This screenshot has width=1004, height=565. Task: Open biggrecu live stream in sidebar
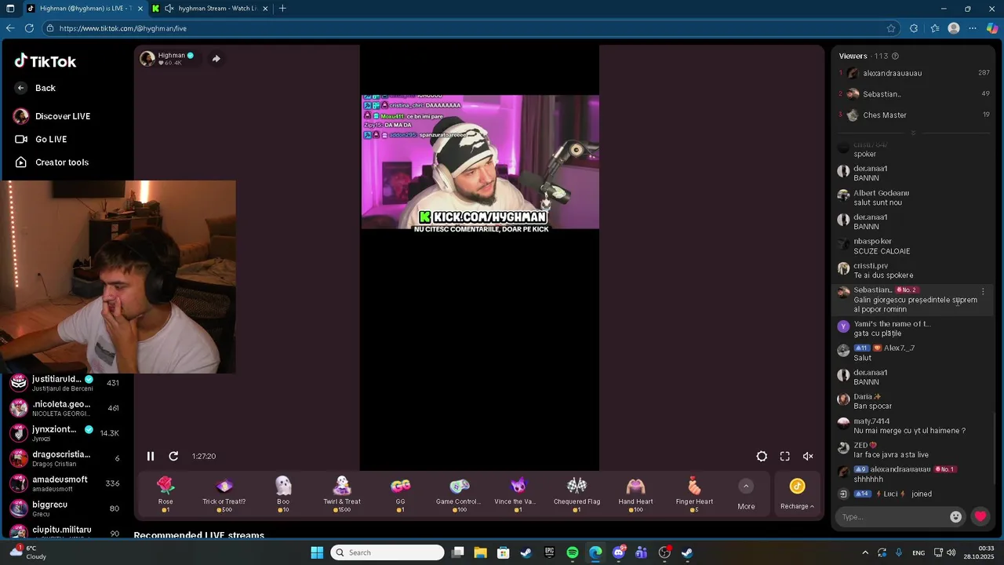click(67, 508)
